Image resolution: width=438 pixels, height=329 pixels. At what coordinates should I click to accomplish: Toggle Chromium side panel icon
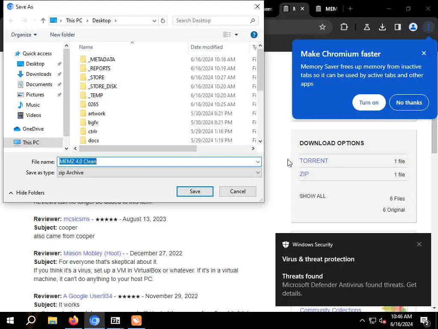(x=398, y=27)
